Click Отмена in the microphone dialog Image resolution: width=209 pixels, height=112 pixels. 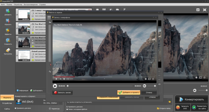149,93
